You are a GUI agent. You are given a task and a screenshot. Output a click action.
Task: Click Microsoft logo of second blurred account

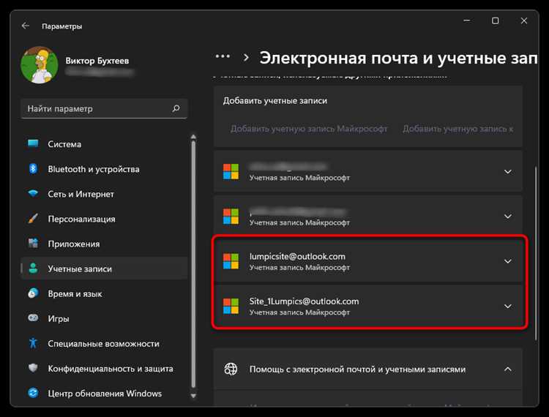pyautogui.click(x=231, y=217)
